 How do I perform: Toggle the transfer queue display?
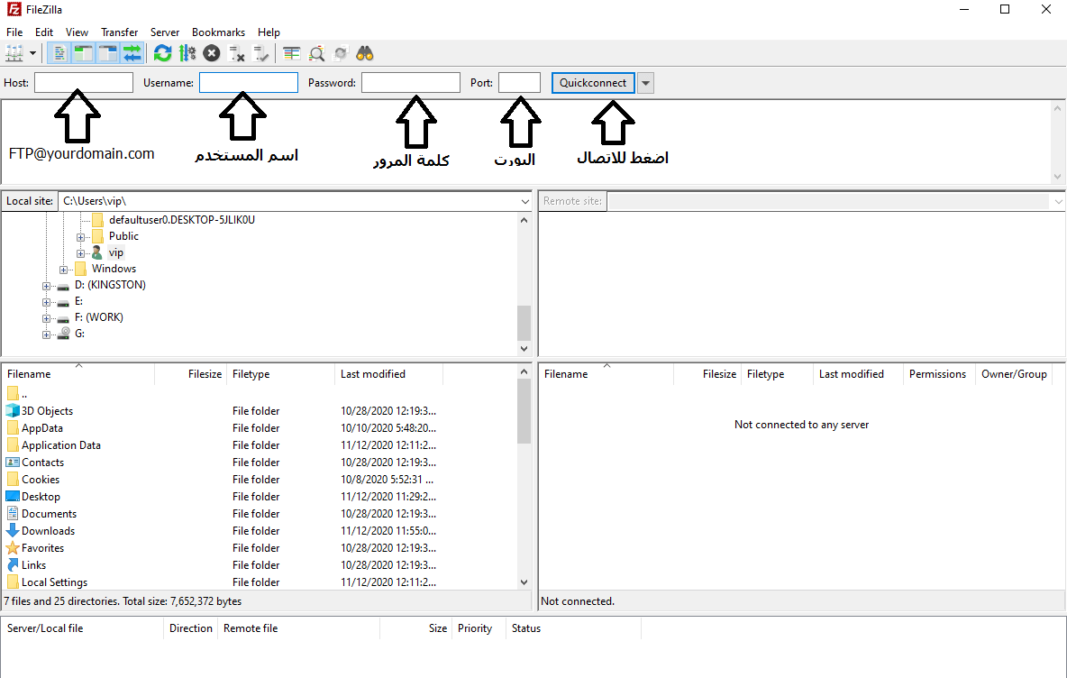coord(132,53)
